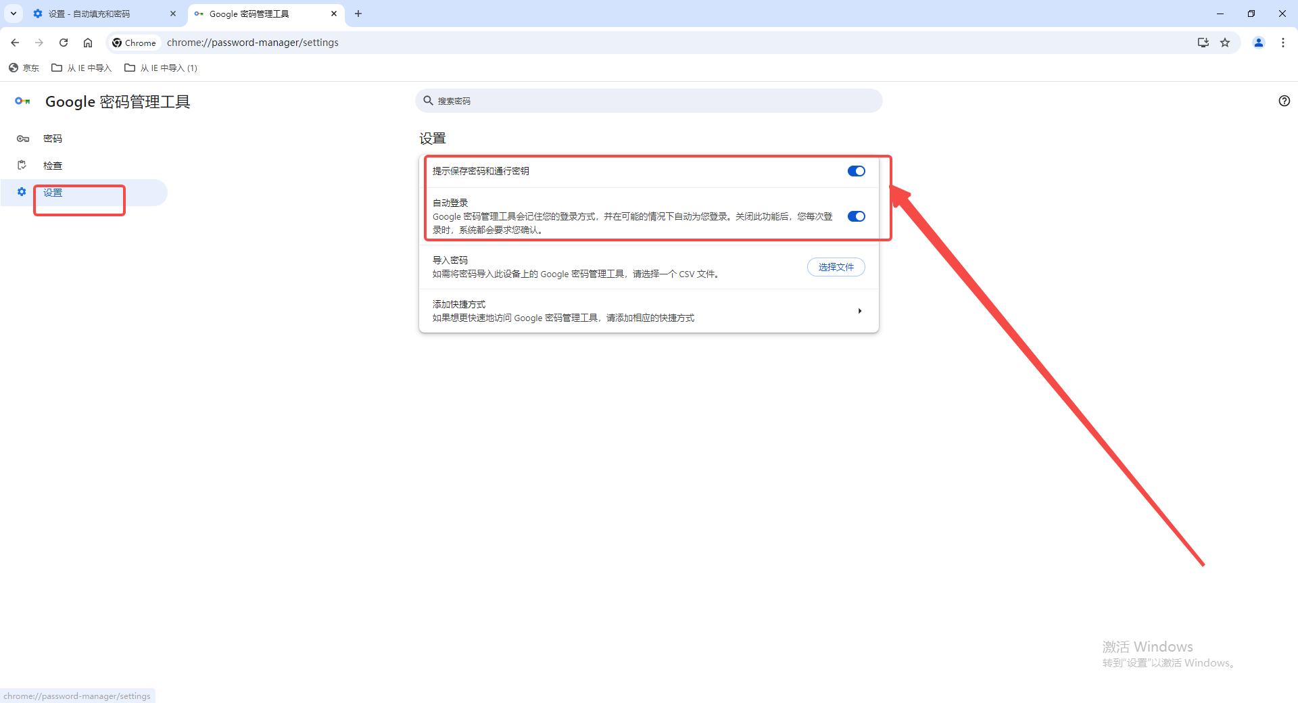Toggle 提示保存密码和通行密钥 switch

click(x=857, y=171)
